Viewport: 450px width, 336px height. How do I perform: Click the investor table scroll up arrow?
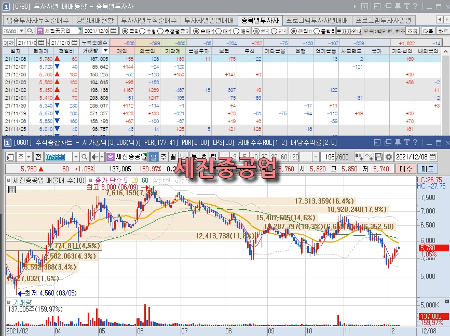445,51
